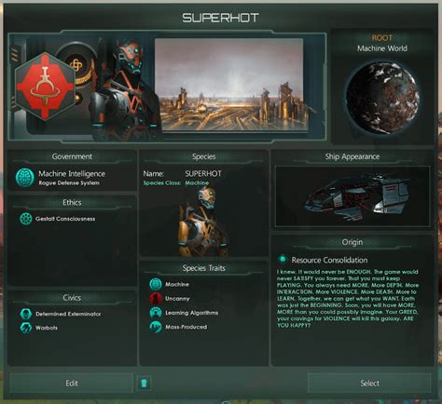Click the red armored ruler portrait

[x=124, y=88]
